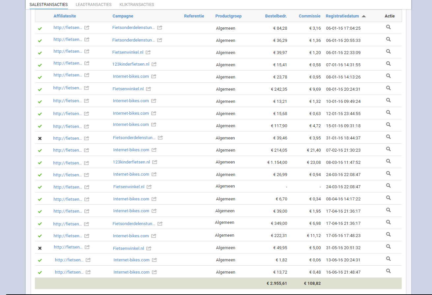Screen dimensions: 432x295
Task: Open external link icon beside Fietsonderdelenstun..., € 349,00 row
Action: [x=160, y=223]
